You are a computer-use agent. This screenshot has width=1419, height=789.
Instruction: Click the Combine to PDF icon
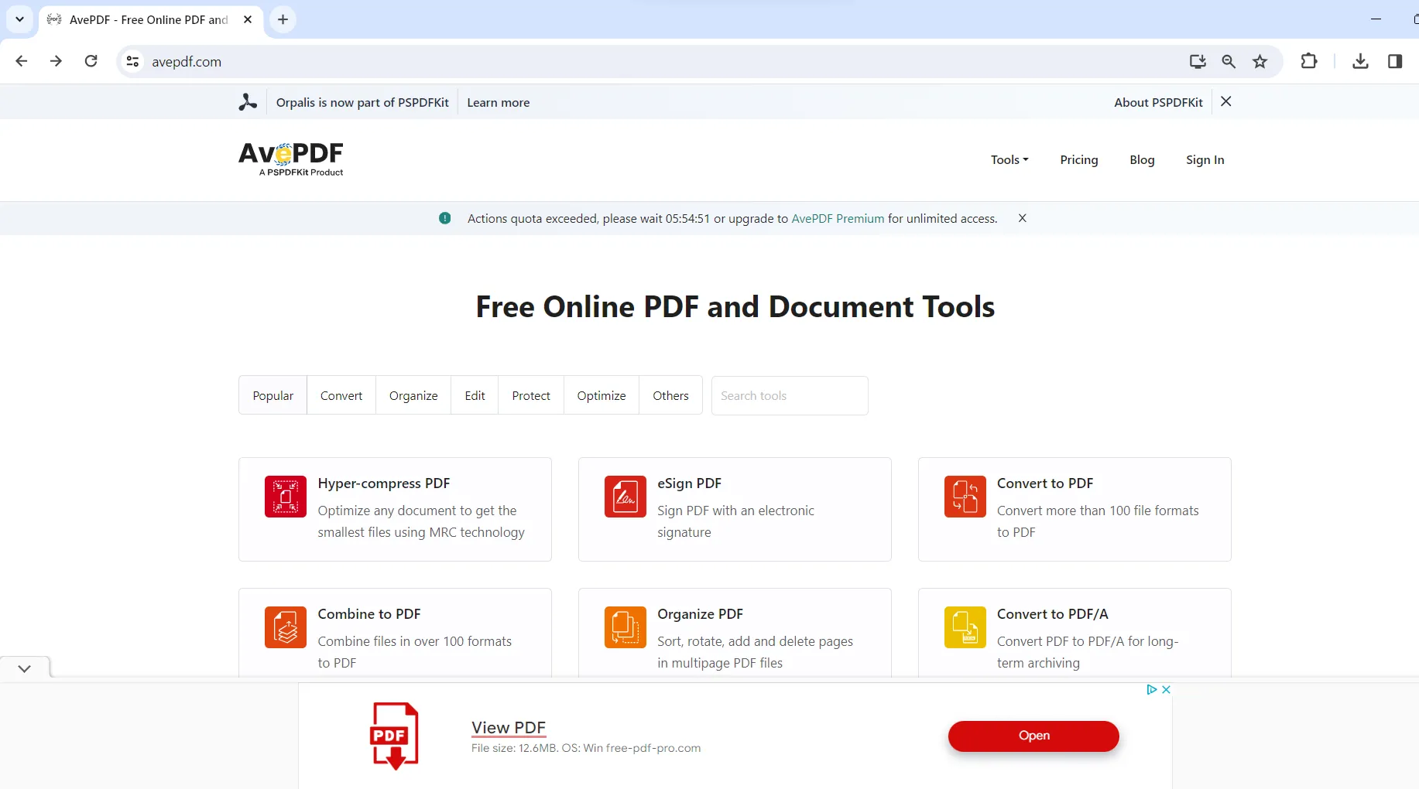[286, 627]
